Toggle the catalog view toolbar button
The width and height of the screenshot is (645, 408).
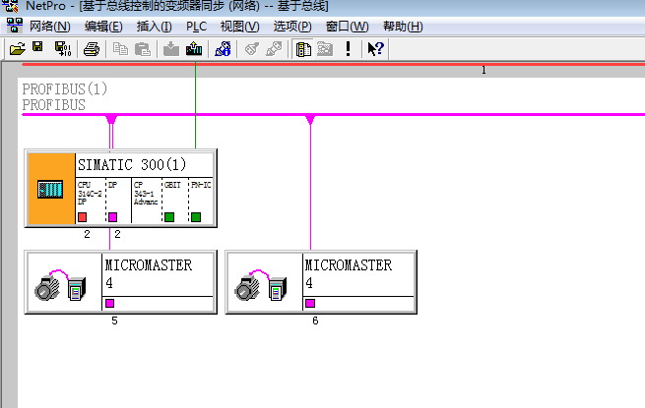(303, 48)
